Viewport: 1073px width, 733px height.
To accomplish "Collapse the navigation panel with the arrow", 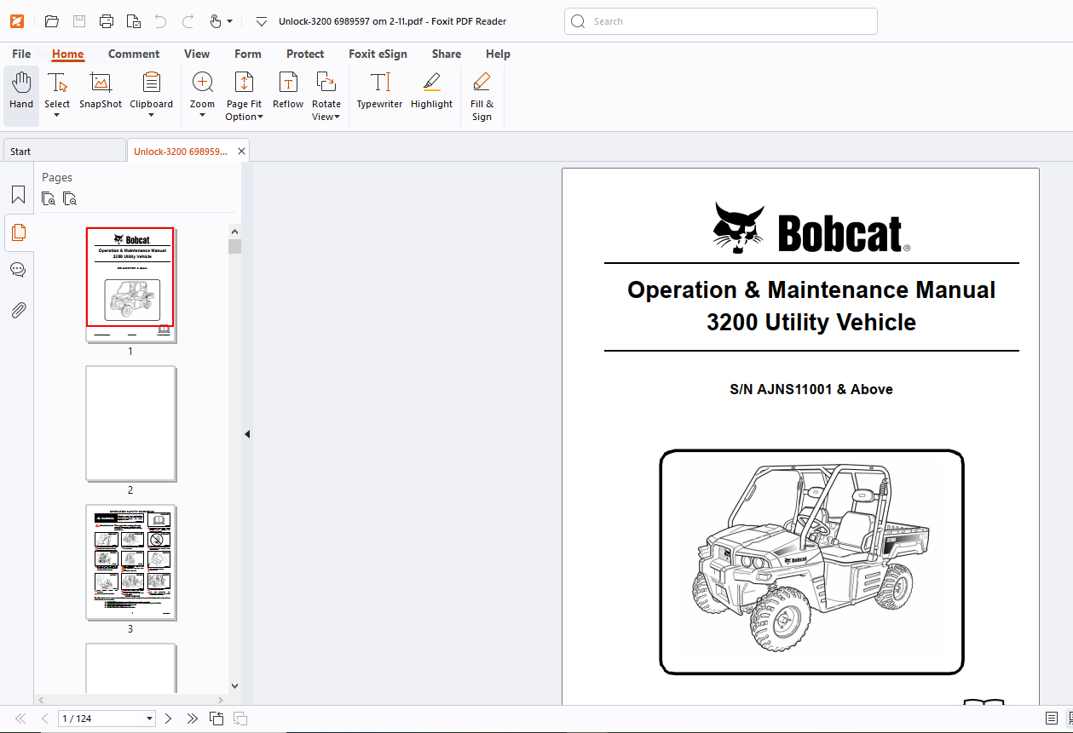I will click(247, 434).
